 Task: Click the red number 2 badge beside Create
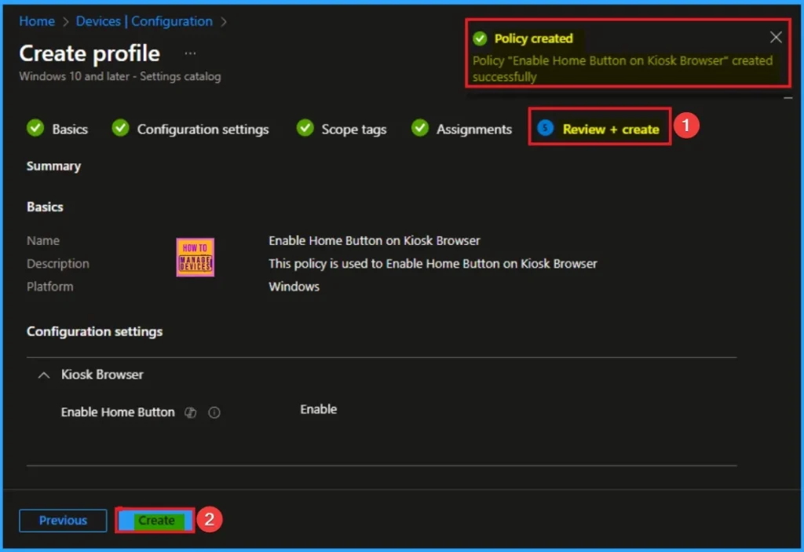[209, 519]
